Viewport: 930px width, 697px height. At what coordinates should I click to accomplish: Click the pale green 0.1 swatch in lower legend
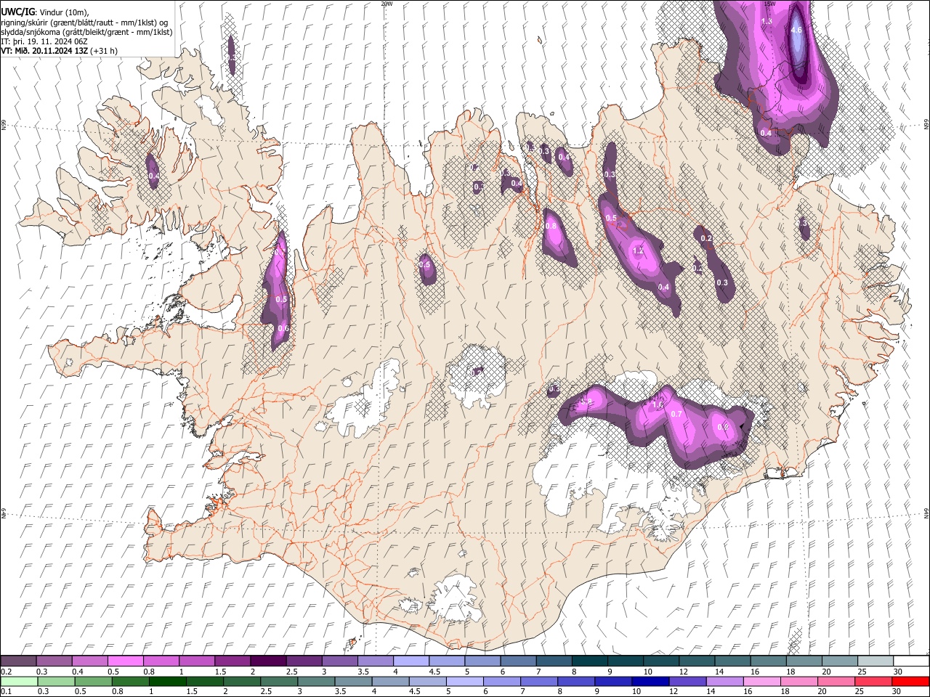point(19,681)
